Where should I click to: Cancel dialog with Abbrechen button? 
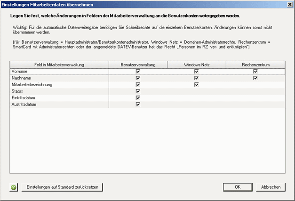pyautogui.click(x=271, y=187)
